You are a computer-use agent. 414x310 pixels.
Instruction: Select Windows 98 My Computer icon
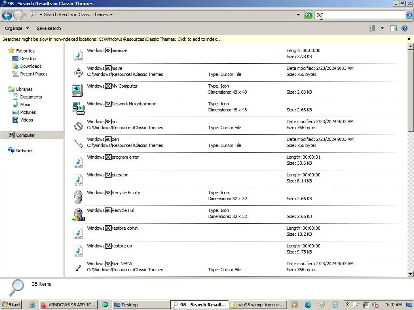coord(77,90)
